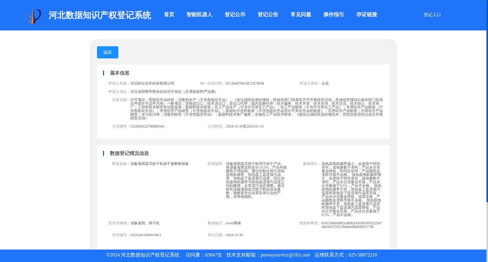
Task: Open 智能机器人 menu item
Action: tap(199, 15)
